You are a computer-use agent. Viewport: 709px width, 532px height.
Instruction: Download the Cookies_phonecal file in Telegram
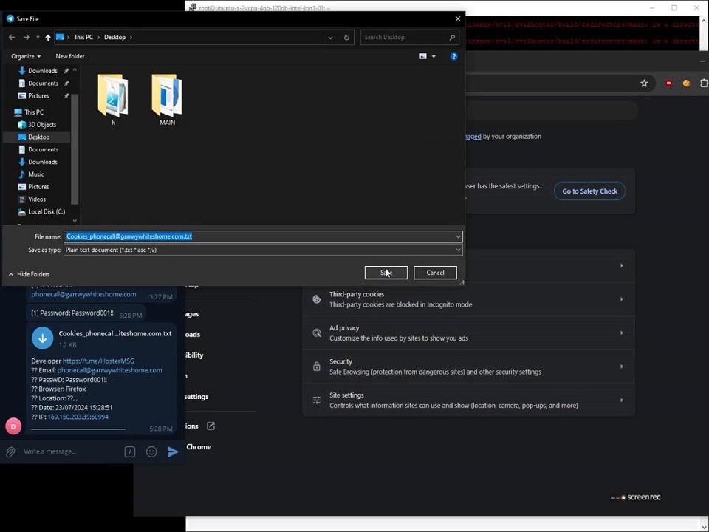43,338
